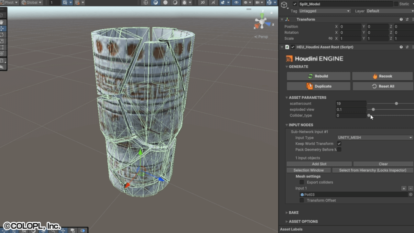Select the Rect transform tool

click(2, 47)
